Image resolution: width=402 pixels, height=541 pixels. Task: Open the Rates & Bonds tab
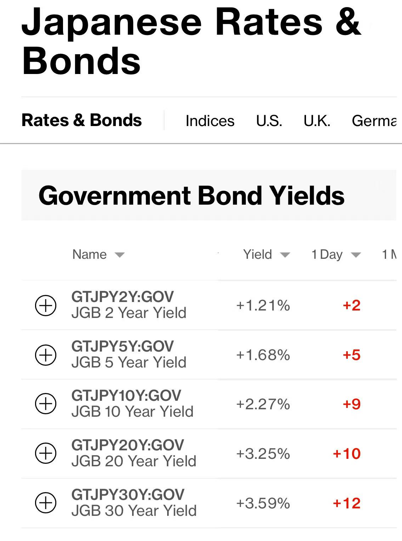click(81, 120)
